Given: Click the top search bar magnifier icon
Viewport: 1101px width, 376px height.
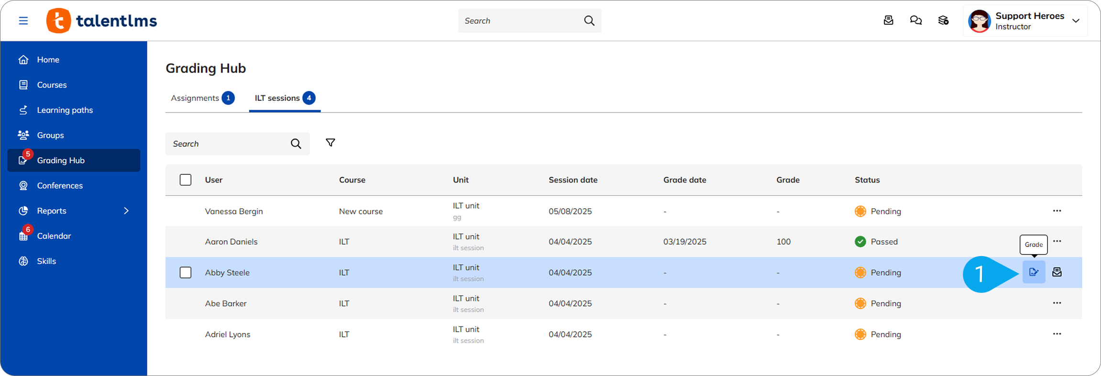Looking at the screenshot, I should pyautogui.click(x=589, y=21).
